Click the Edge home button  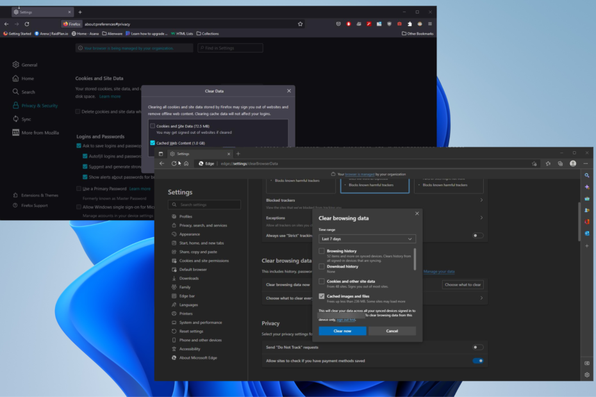tap(186, 164)
